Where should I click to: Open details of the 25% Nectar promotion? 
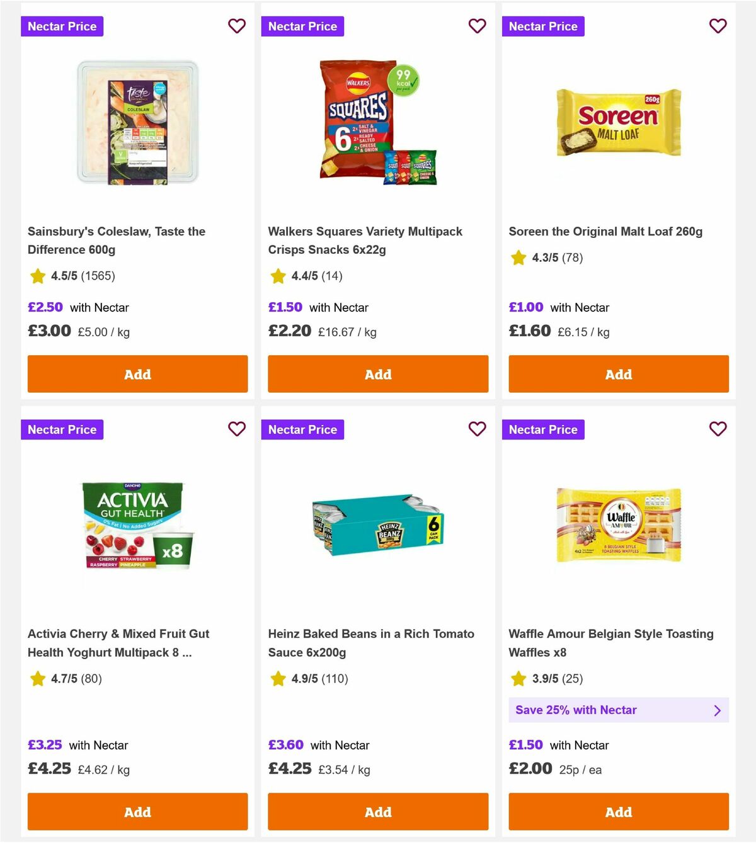point(619,710)
